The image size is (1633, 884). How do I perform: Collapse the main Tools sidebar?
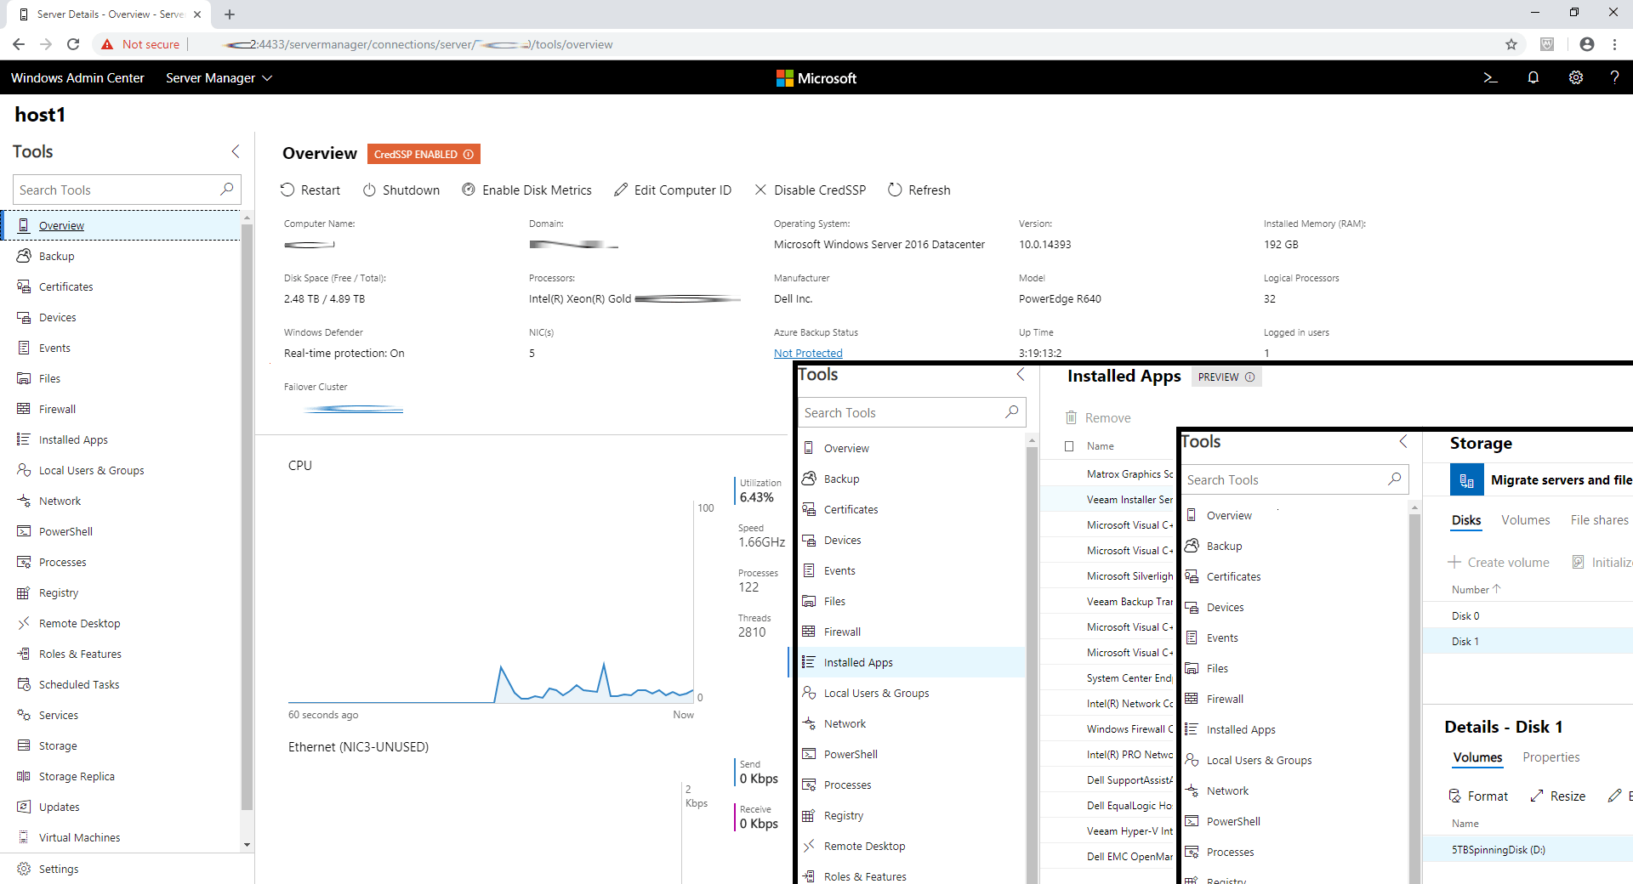[x=236, y=151]
